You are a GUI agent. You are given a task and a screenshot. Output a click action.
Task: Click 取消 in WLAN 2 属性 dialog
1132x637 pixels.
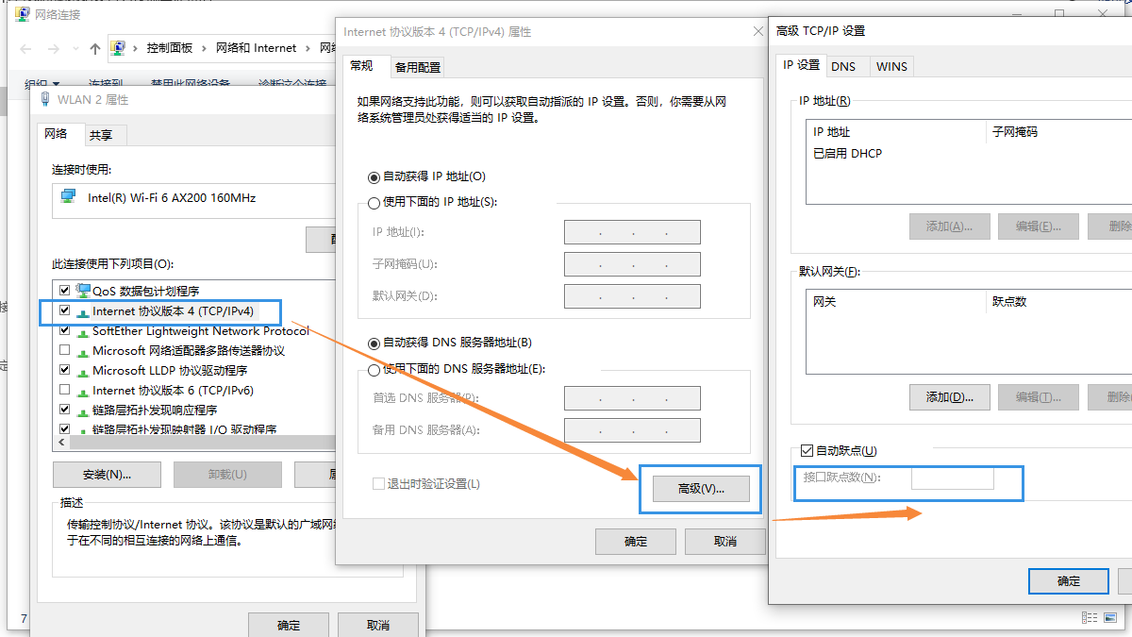378,625
